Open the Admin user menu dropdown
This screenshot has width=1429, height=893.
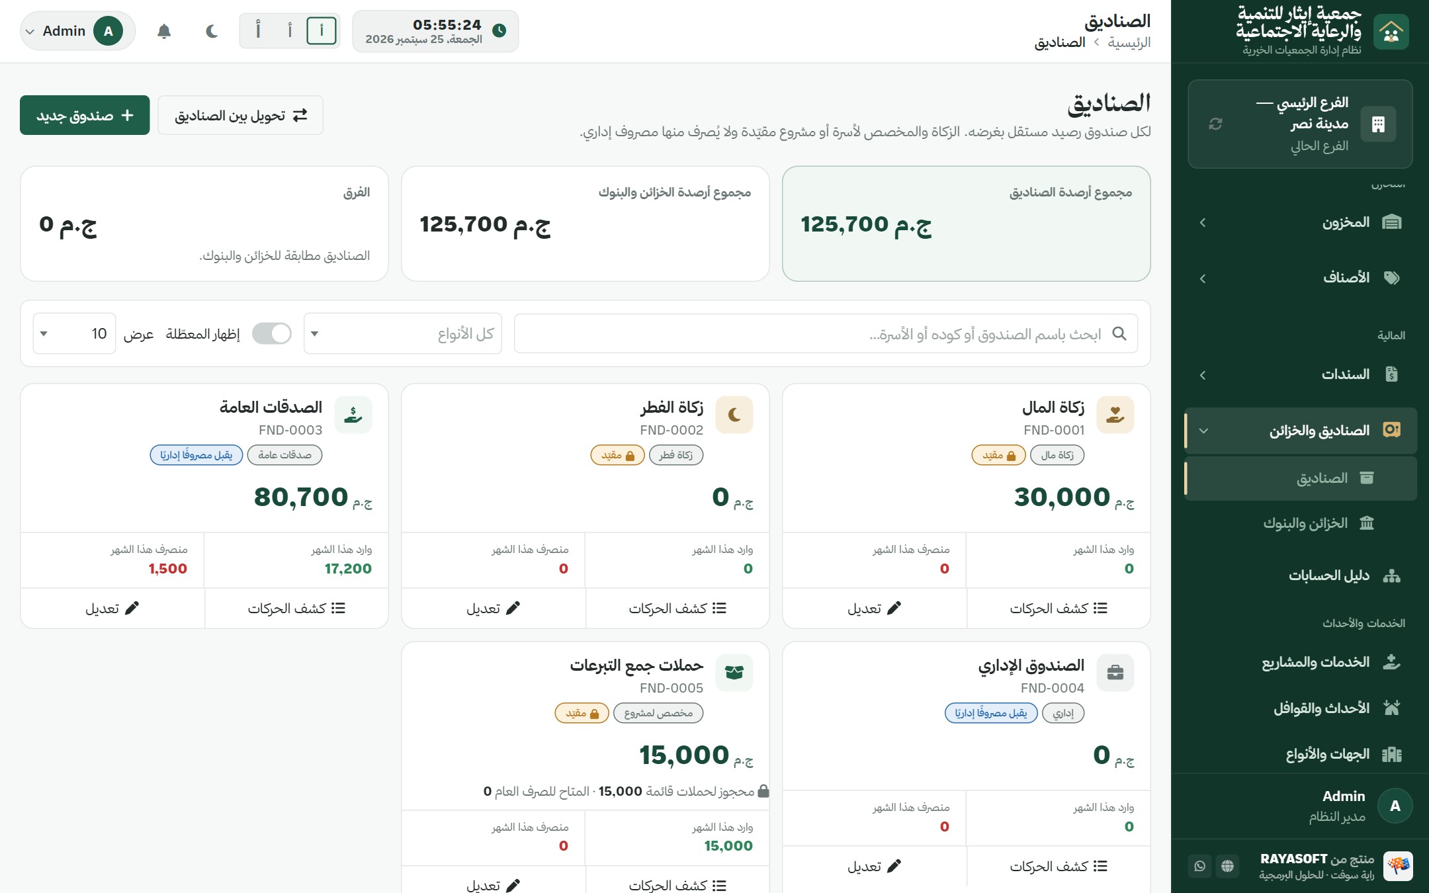click(78, 31)
